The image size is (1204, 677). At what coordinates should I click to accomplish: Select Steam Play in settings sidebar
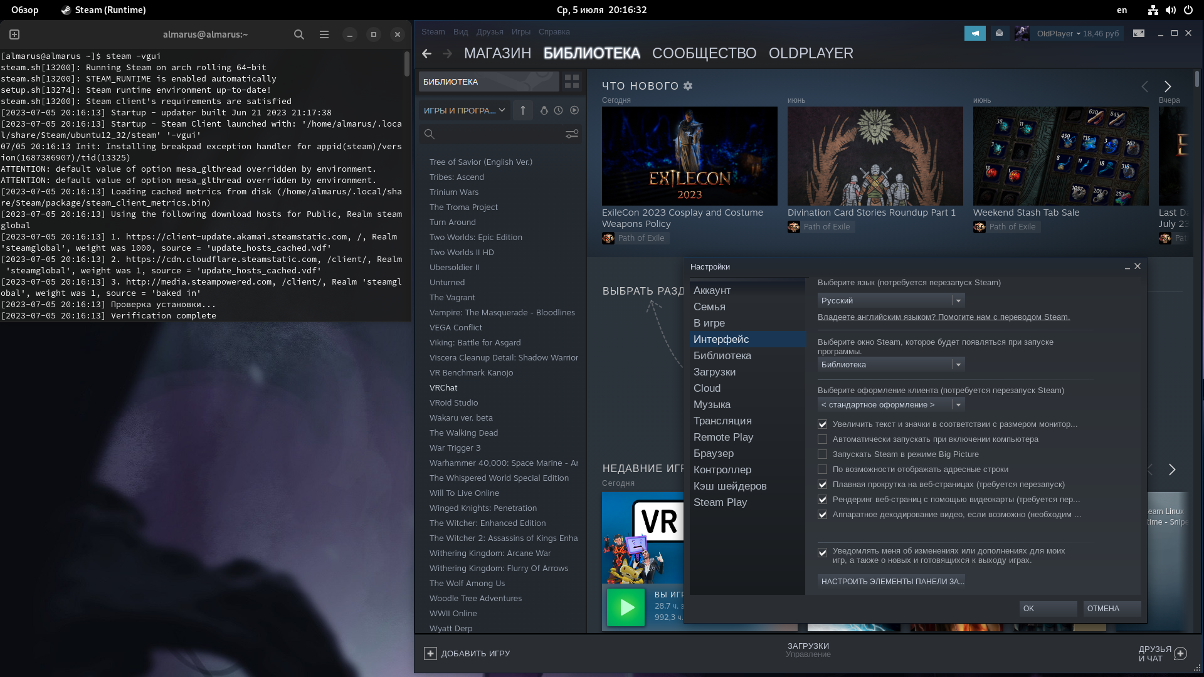point(747,502)
